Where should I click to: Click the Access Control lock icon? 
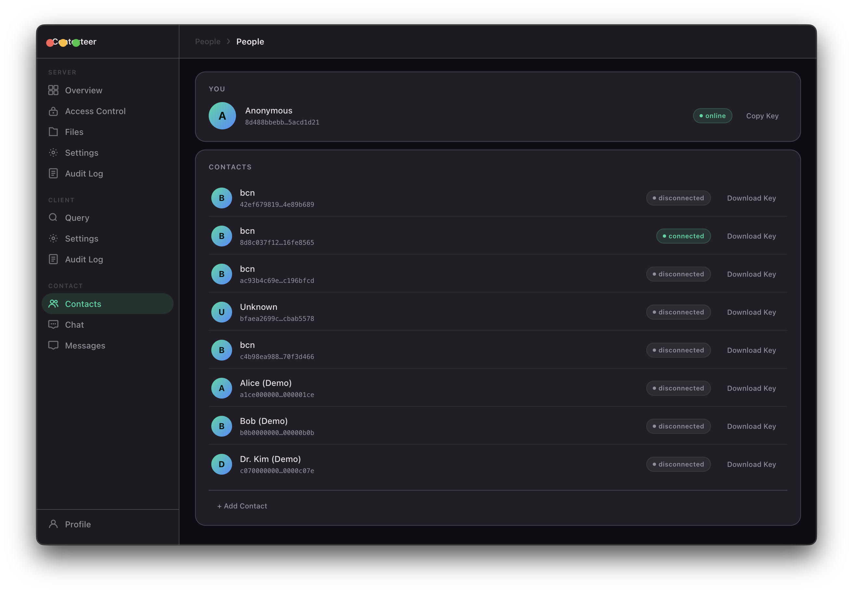[x=53, y=111]
